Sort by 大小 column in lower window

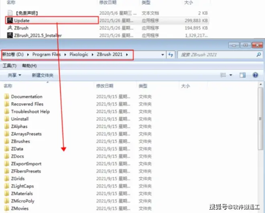click(x=185, y=86)
